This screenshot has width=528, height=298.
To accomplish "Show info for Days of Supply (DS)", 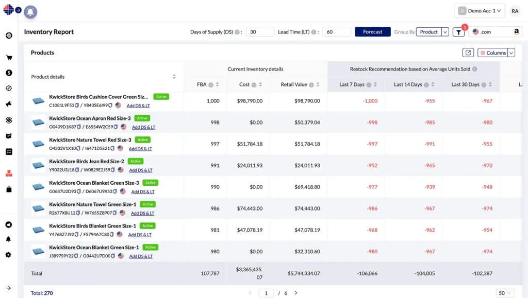I will pos(237,32).
